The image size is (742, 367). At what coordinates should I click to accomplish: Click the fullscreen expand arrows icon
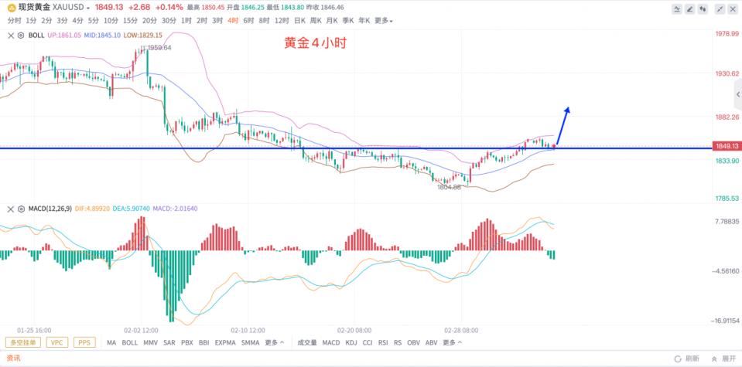[720, 8]
